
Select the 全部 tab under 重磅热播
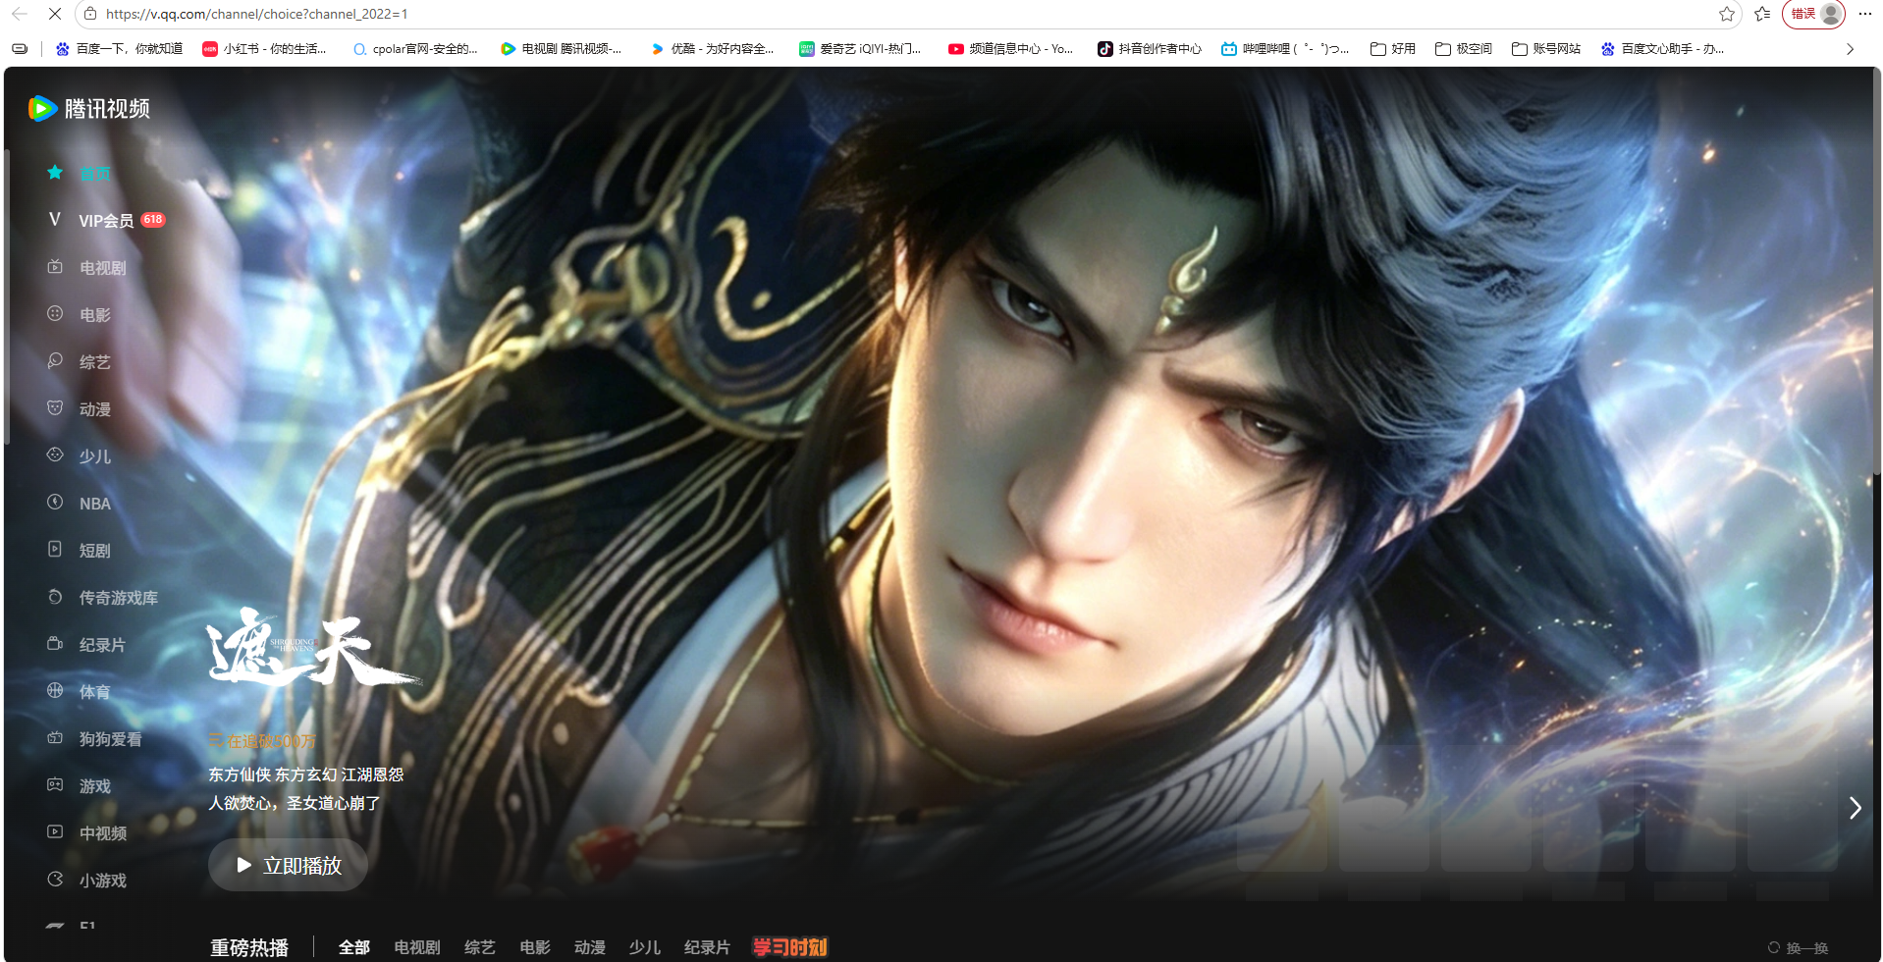354,947
